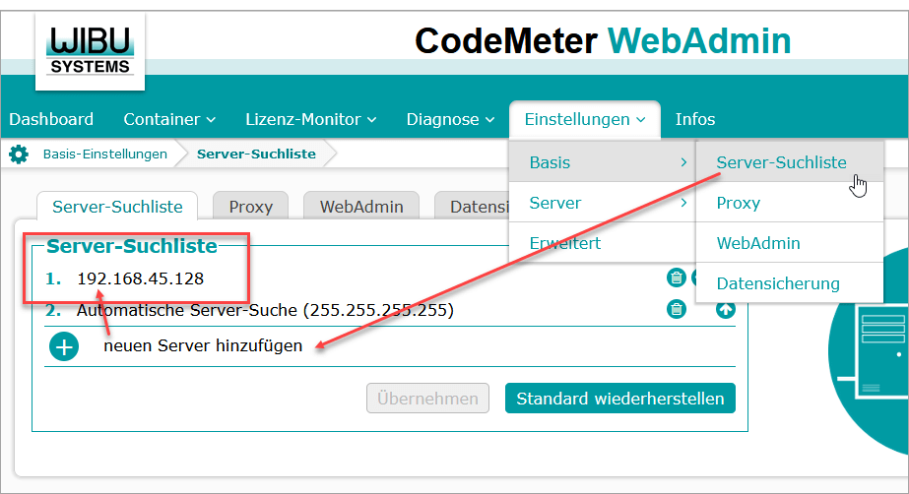Open the Diagnose dropdown menu
Screen dimensions: 909x494
click(x=450, y=119)
